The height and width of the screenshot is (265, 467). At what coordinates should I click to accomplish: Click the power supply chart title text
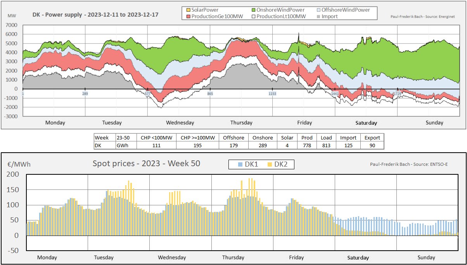[95, 15]
